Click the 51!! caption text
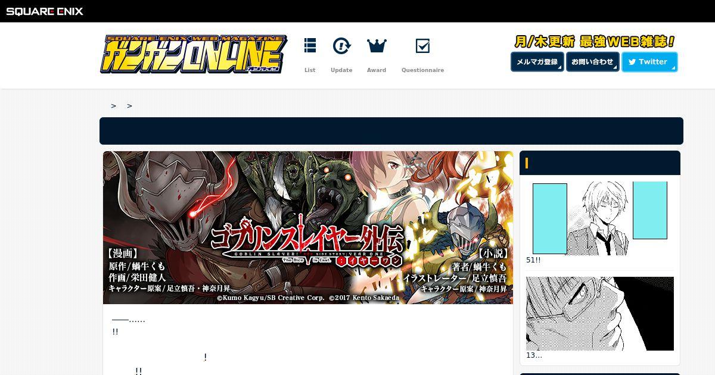 tap(533, 260)
